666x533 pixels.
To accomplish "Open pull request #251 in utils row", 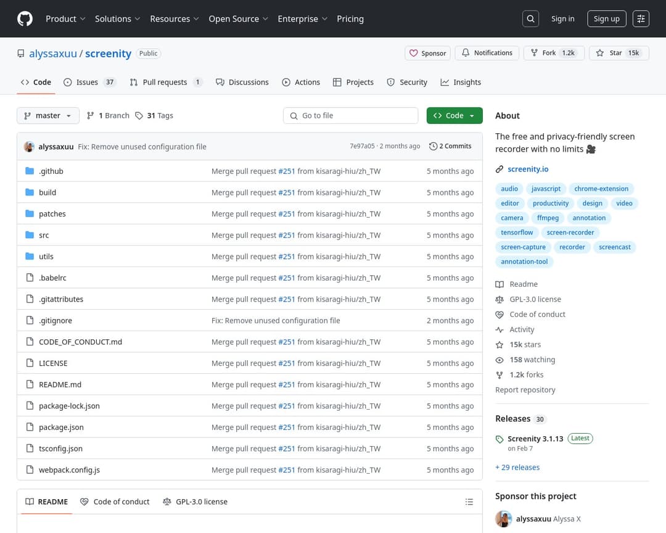I will point(286,256).
